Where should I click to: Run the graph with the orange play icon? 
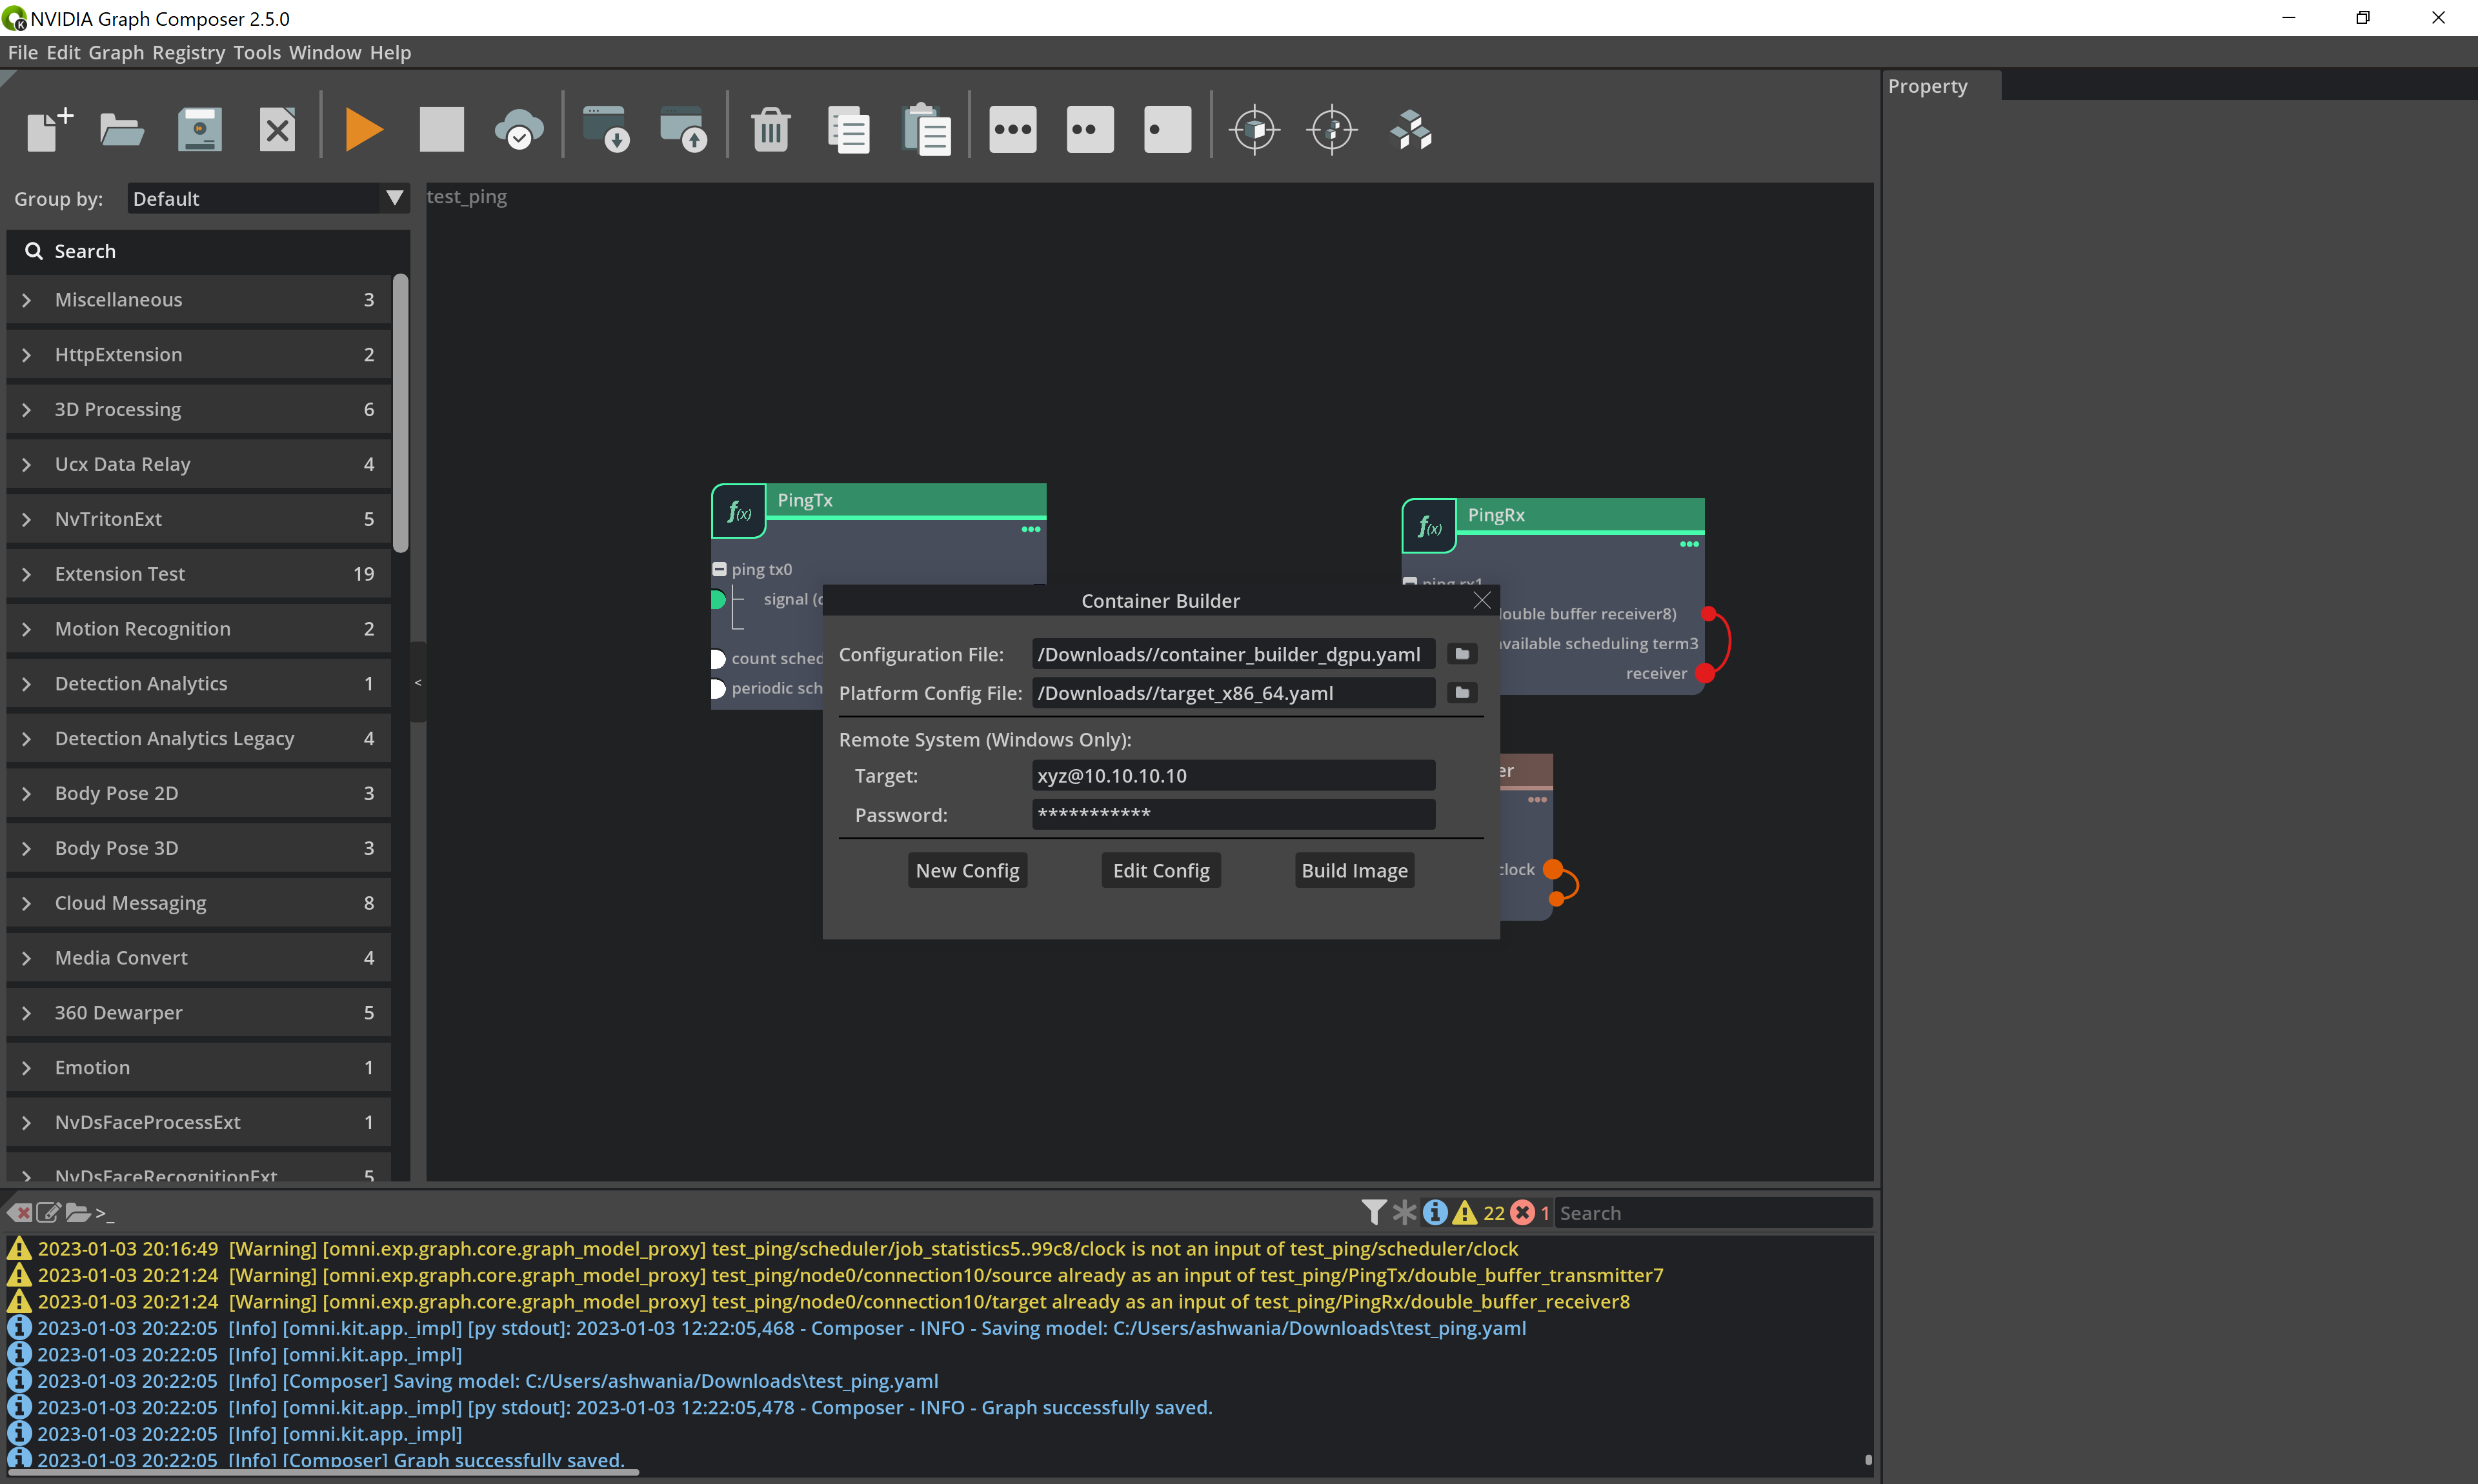363,129
